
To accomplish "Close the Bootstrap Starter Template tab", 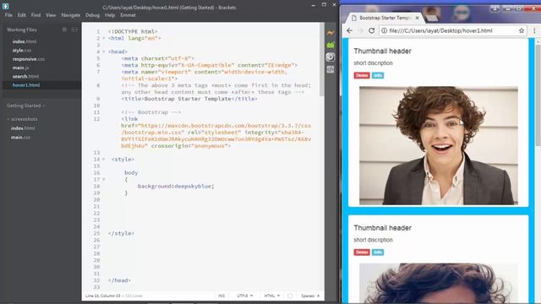I will [417, 18].
